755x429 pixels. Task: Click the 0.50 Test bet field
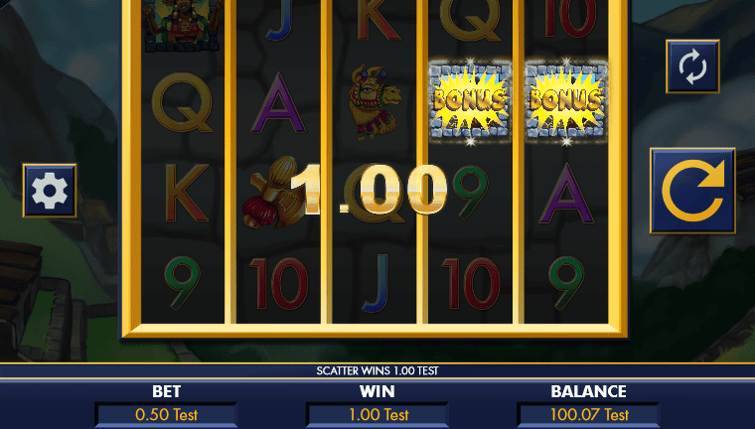click(x=166, y=414)
